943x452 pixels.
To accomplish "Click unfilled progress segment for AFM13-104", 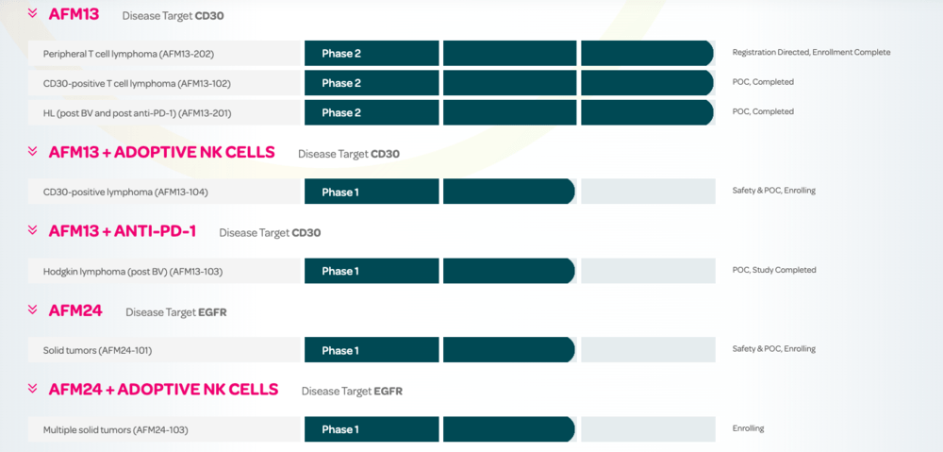I will point(648,192).
